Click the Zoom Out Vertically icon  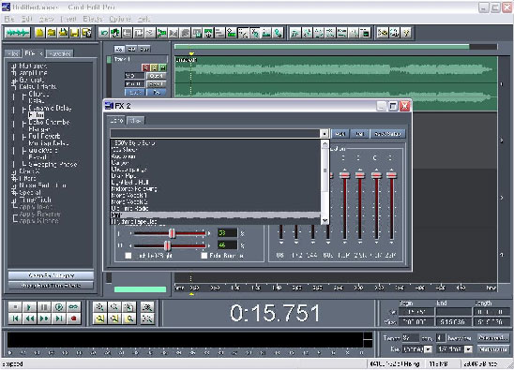point(147,318)
